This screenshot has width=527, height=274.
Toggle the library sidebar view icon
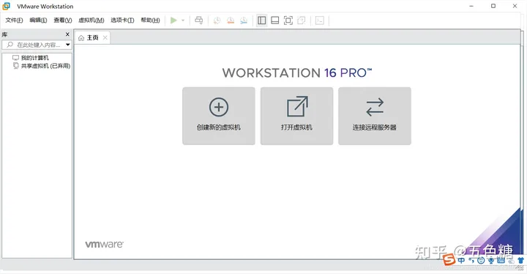pos(261,21)
